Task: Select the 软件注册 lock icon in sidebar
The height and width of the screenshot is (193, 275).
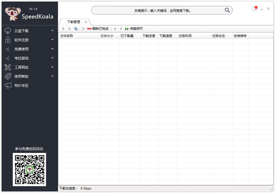Action: (x=8, y=40)
